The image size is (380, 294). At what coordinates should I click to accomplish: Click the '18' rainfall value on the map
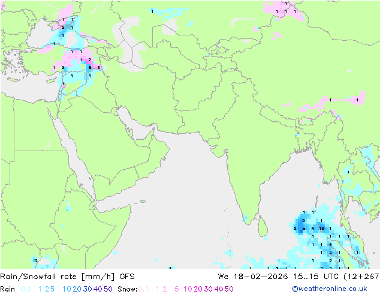point(322,228)
